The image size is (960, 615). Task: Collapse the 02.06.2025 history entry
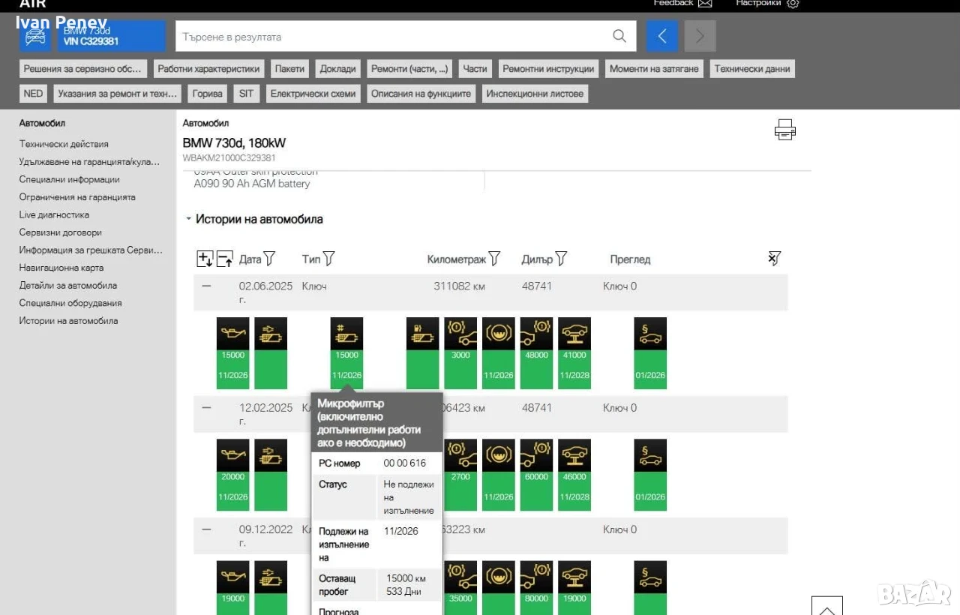tap(206, 286)
